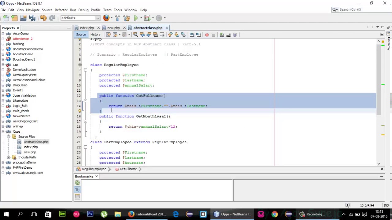Expand ArrayDemo project node
Screen dimensions: 392x220
pyautogui.click(x=3, y=34)
